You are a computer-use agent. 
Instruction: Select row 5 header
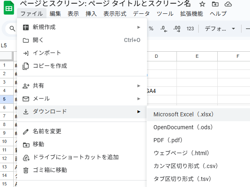tap(7, 99)
